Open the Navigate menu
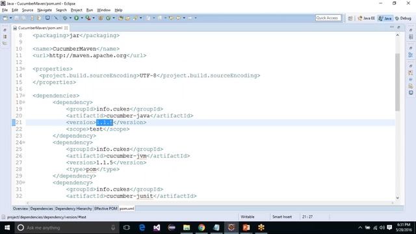This screenshot has width=416, height=234. (44, 10)
